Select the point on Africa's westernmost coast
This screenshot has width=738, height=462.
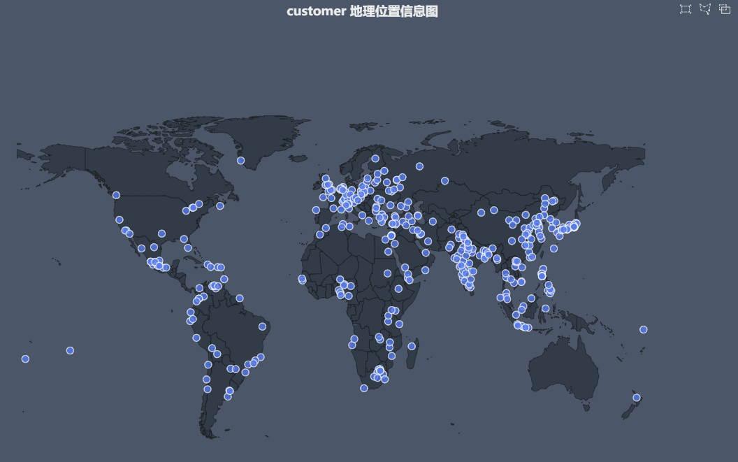(x=302, y=279)
